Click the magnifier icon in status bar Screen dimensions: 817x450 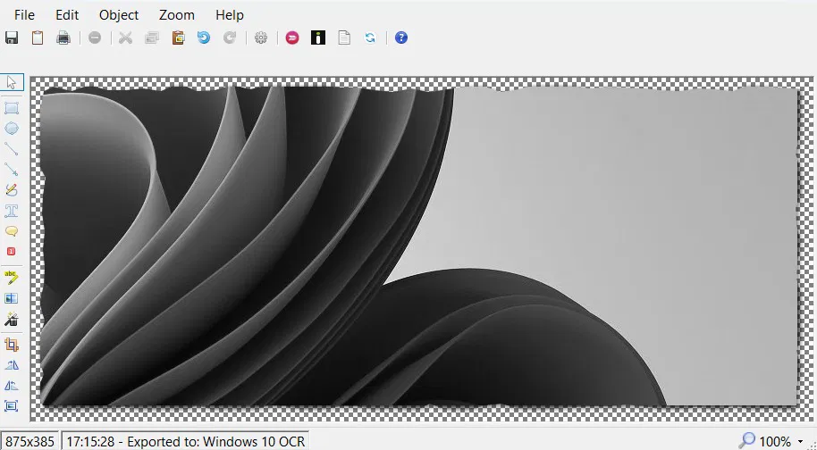(x=746, y=441)
